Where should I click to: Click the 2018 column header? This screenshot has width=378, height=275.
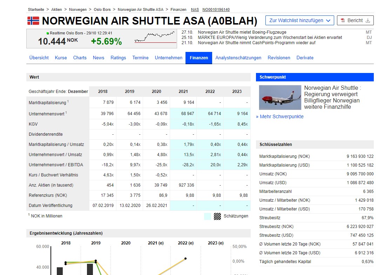103,92
